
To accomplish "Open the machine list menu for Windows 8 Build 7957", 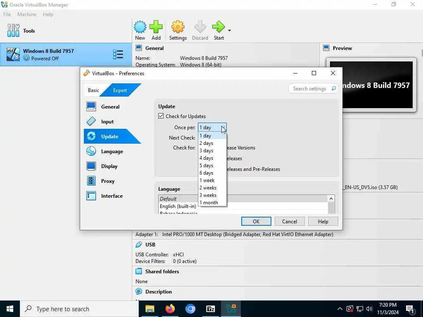I will point(118,54).
